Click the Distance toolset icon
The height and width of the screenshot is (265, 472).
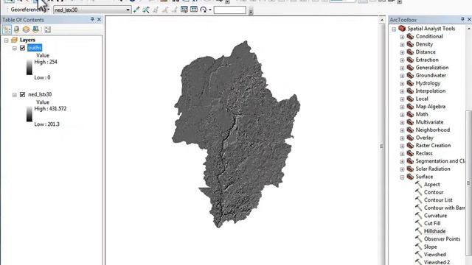click(410, 52)
